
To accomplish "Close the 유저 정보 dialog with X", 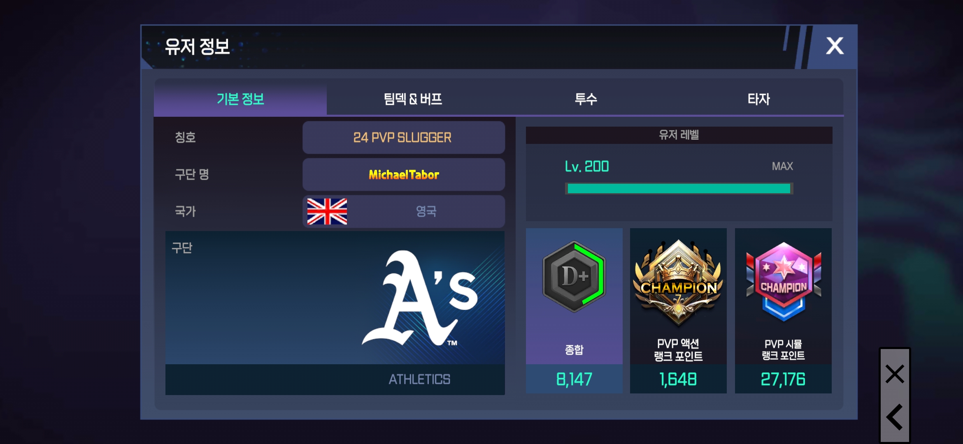I will [x=835, y=46].
